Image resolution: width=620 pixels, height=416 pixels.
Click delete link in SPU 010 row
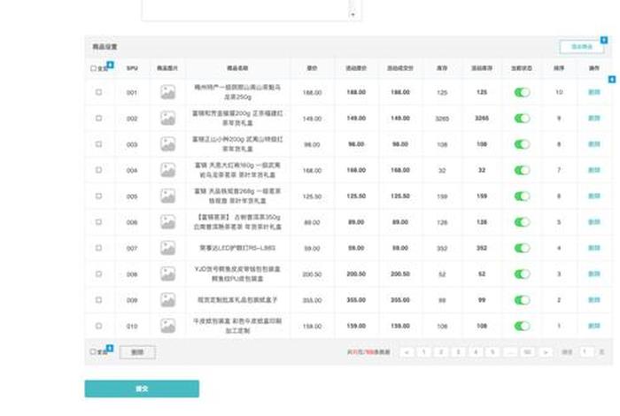tap(594, 326)
